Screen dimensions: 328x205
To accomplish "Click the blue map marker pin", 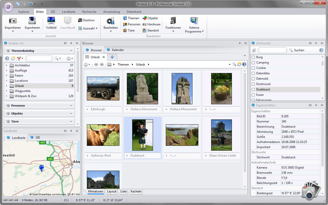I will (41, 168).
